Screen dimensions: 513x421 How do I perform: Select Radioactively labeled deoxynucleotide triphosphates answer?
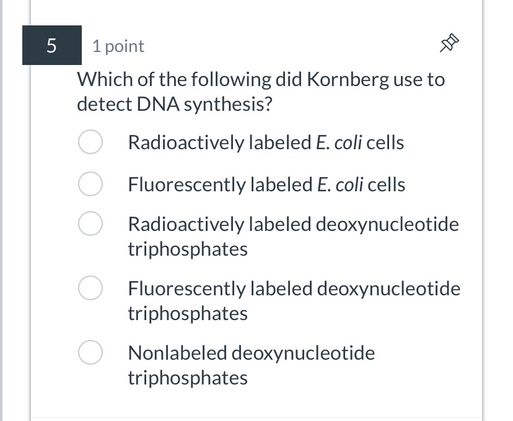click(x=90, y=224)
